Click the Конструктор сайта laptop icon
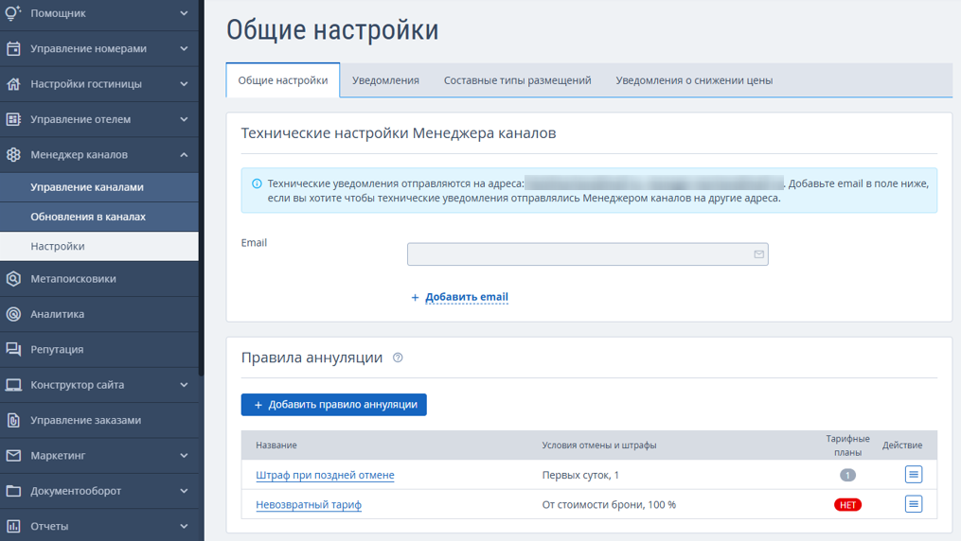The image size is (961, 541). pyautogui.click(x=13, y=385)
